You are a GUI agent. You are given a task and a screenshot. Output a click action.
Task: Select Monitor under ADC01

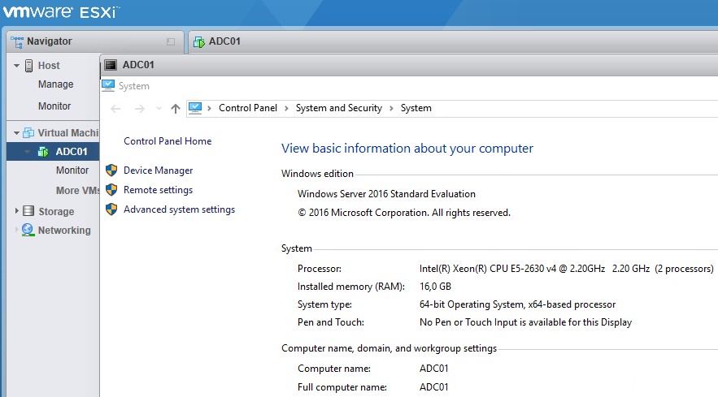72,170
